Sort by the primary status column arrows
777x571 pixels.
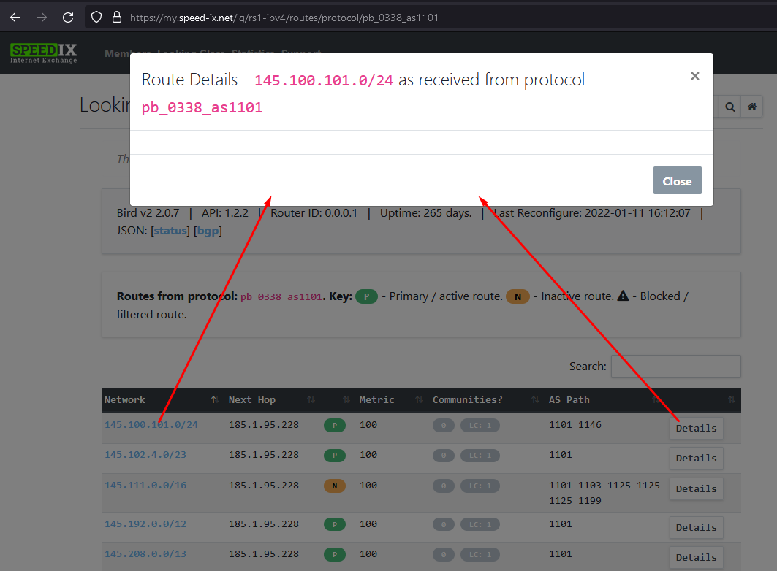pyautogui.click(x=346, y=400)
